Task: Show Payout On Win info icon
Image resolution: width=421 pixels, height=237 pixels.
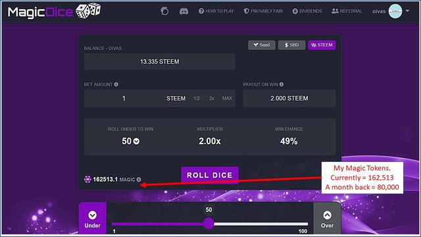Action: tap(282, 84)
